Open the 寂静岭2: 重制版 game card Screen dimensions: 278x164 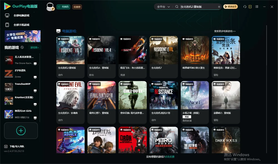click(226, 102)
